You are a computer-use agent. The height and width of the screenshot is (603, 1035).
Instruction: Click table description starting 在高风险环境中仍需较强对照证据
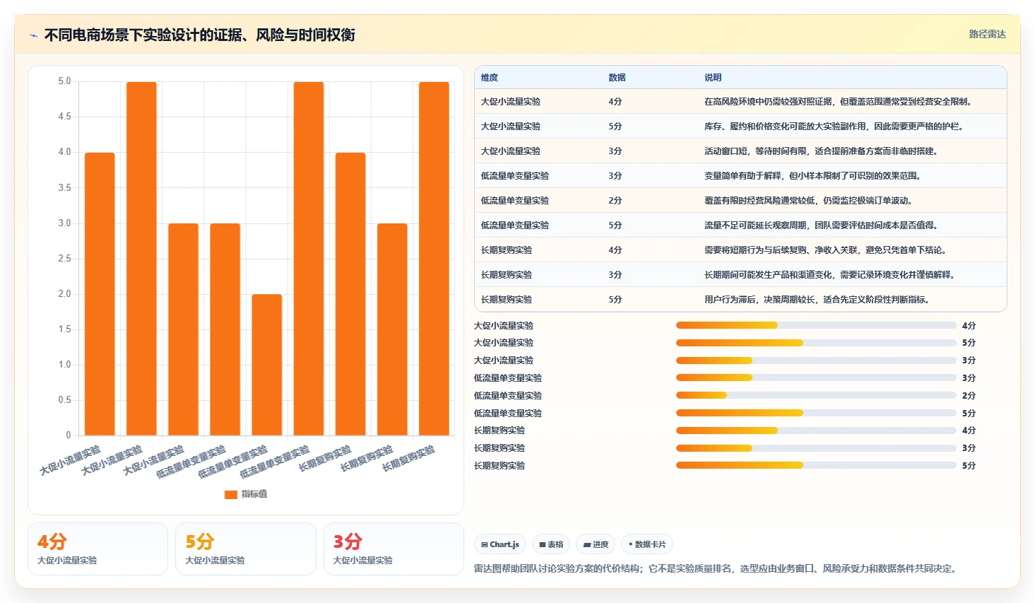point(840,102)
